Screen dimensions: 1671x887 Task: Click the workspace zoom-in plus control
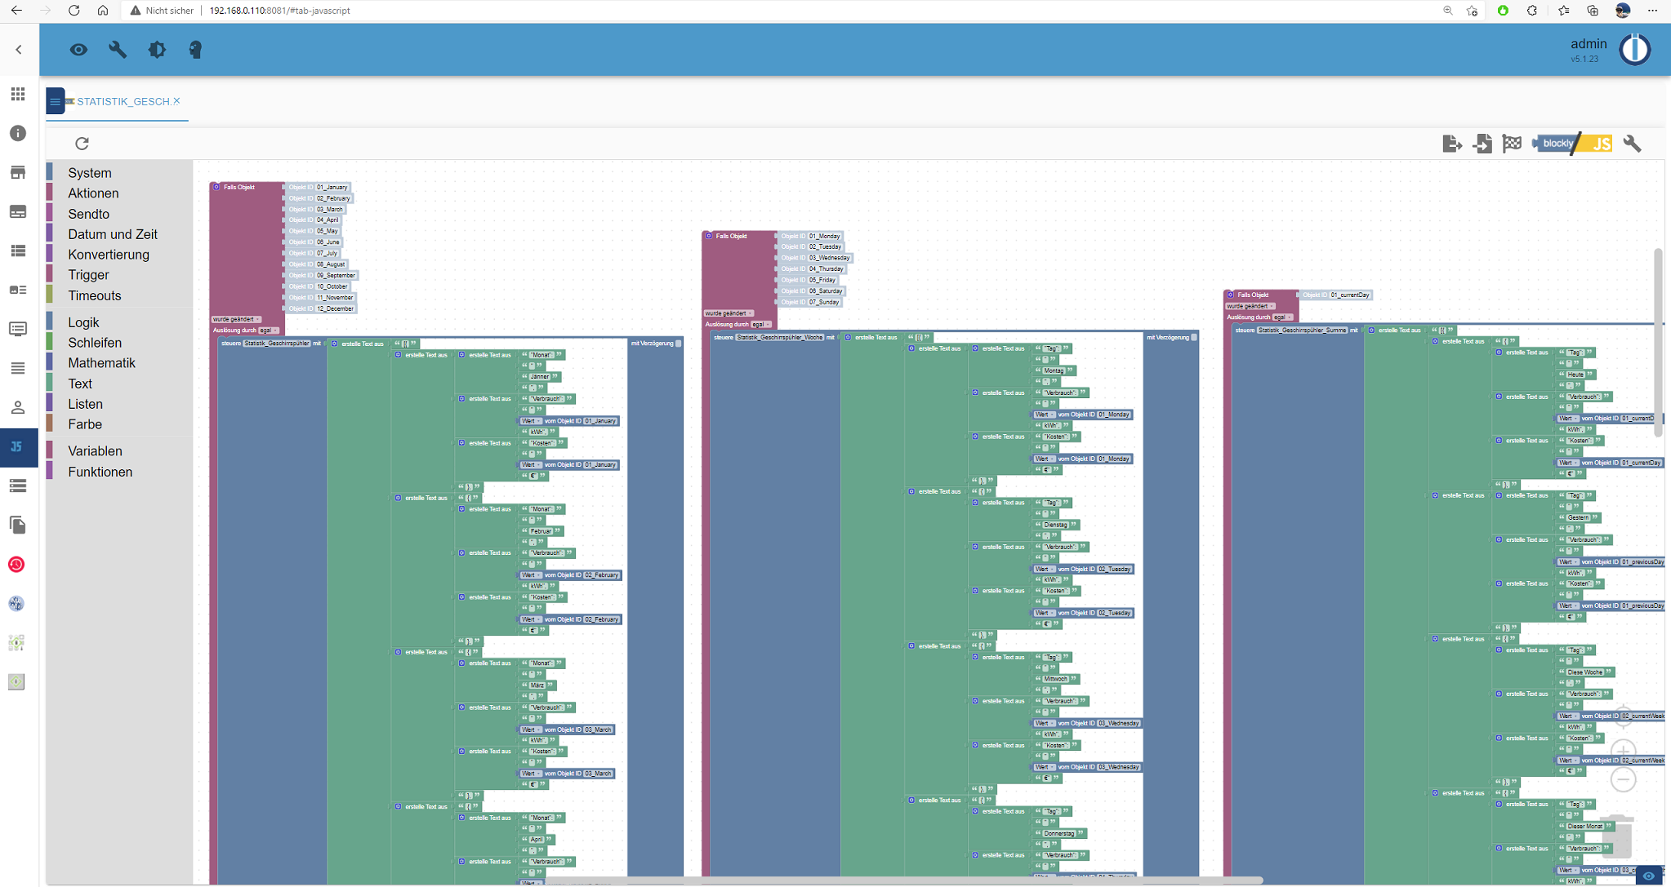(1623, 751)
